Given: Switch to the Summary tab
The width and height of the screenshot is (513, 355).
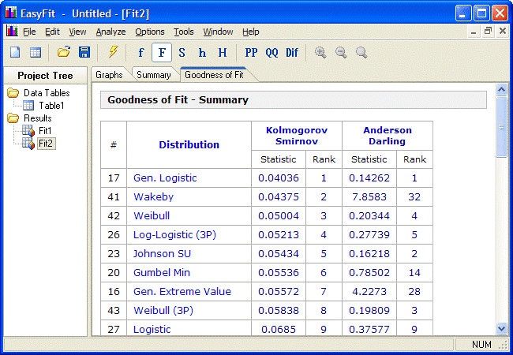Looking at the screenshot, I should click(153, 75).
